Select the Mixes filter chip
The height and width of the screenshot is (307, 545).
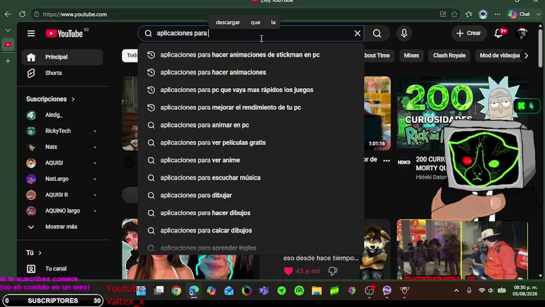tap(411, 55)
